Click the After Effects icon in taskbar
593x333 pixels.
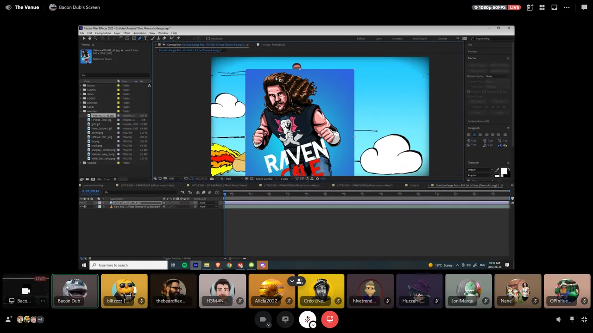point(196,265)
